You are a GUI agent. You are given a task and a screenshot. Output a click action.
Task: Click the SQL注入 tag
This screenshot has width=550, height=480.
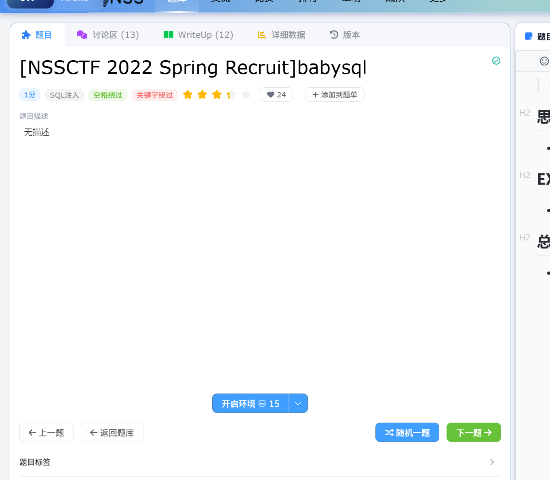pyautogui.click(x=64, y=95)
